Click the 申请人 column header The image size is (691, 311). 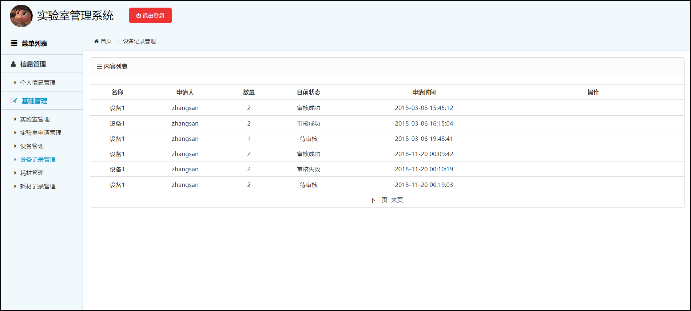[185, 93]
